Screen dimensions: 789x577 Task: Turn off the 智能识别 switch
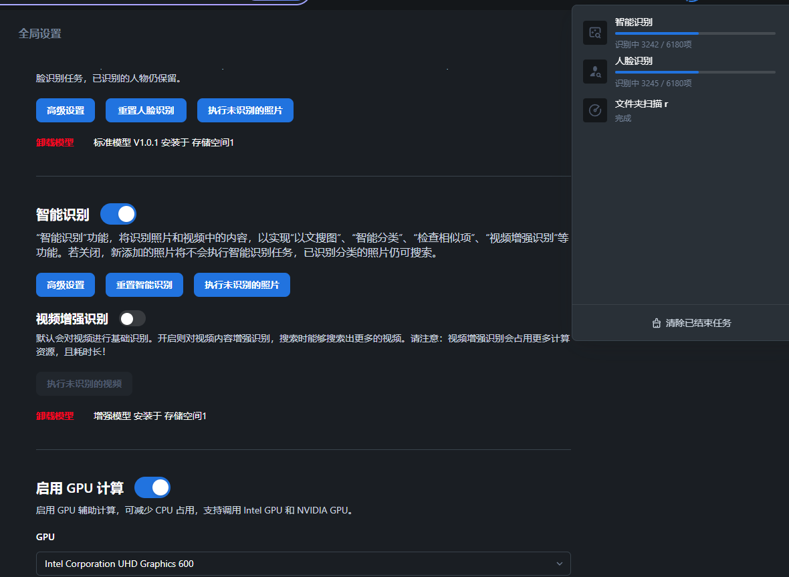point(118,215)
